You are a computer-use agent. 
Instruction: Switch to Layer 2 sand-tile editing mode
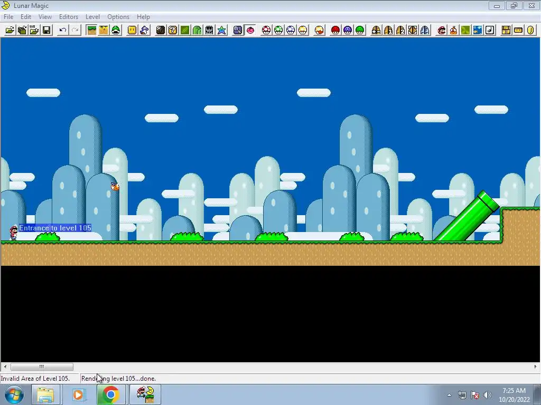(104, 30)
